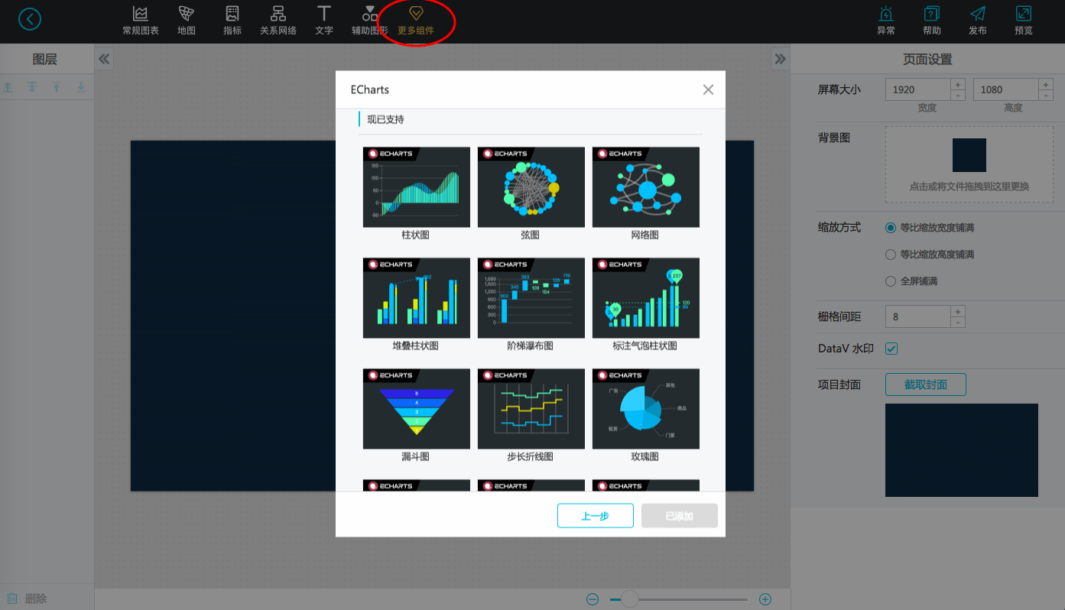Open the 预览 preview icon

pyautogui.click(x=1024, y=21)
